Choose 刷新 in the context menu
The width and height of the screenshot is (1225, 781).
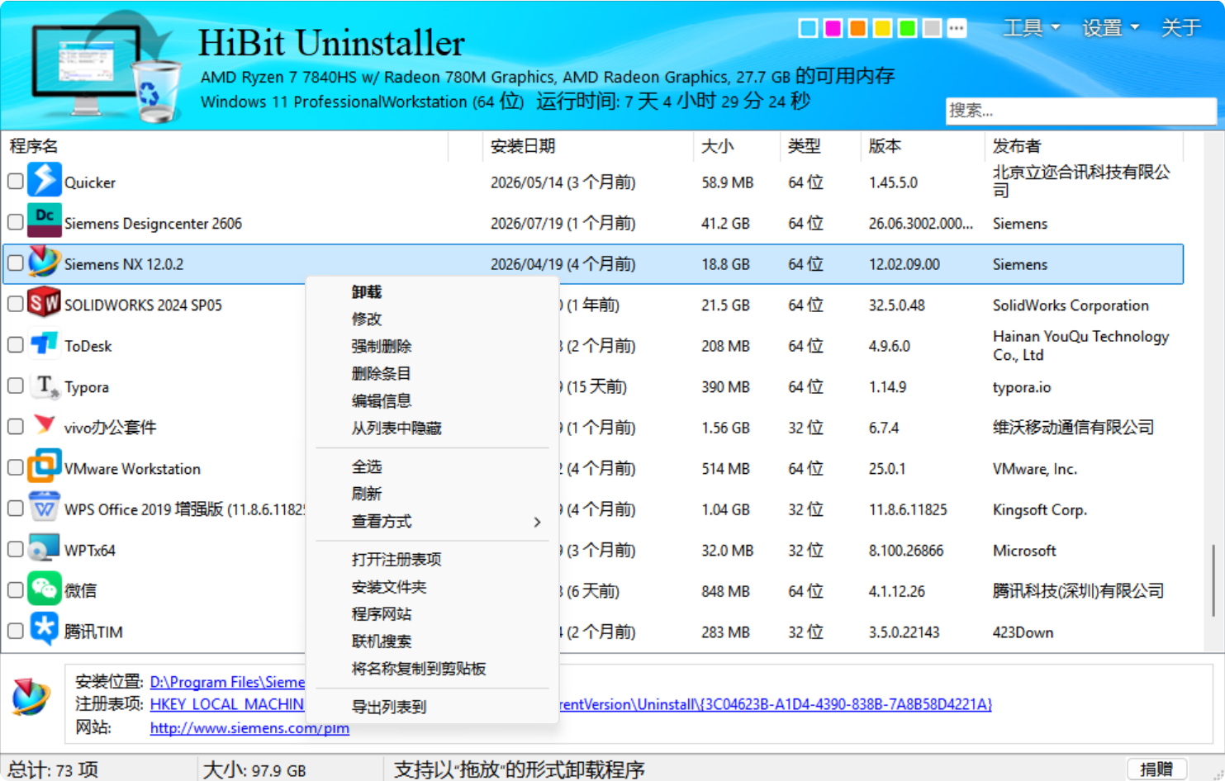pyautogui.click(x=432, y=495)
